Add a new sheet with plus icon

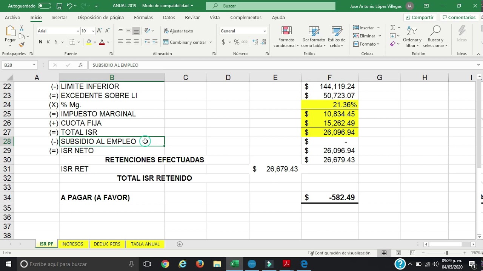tap(180, 244)
